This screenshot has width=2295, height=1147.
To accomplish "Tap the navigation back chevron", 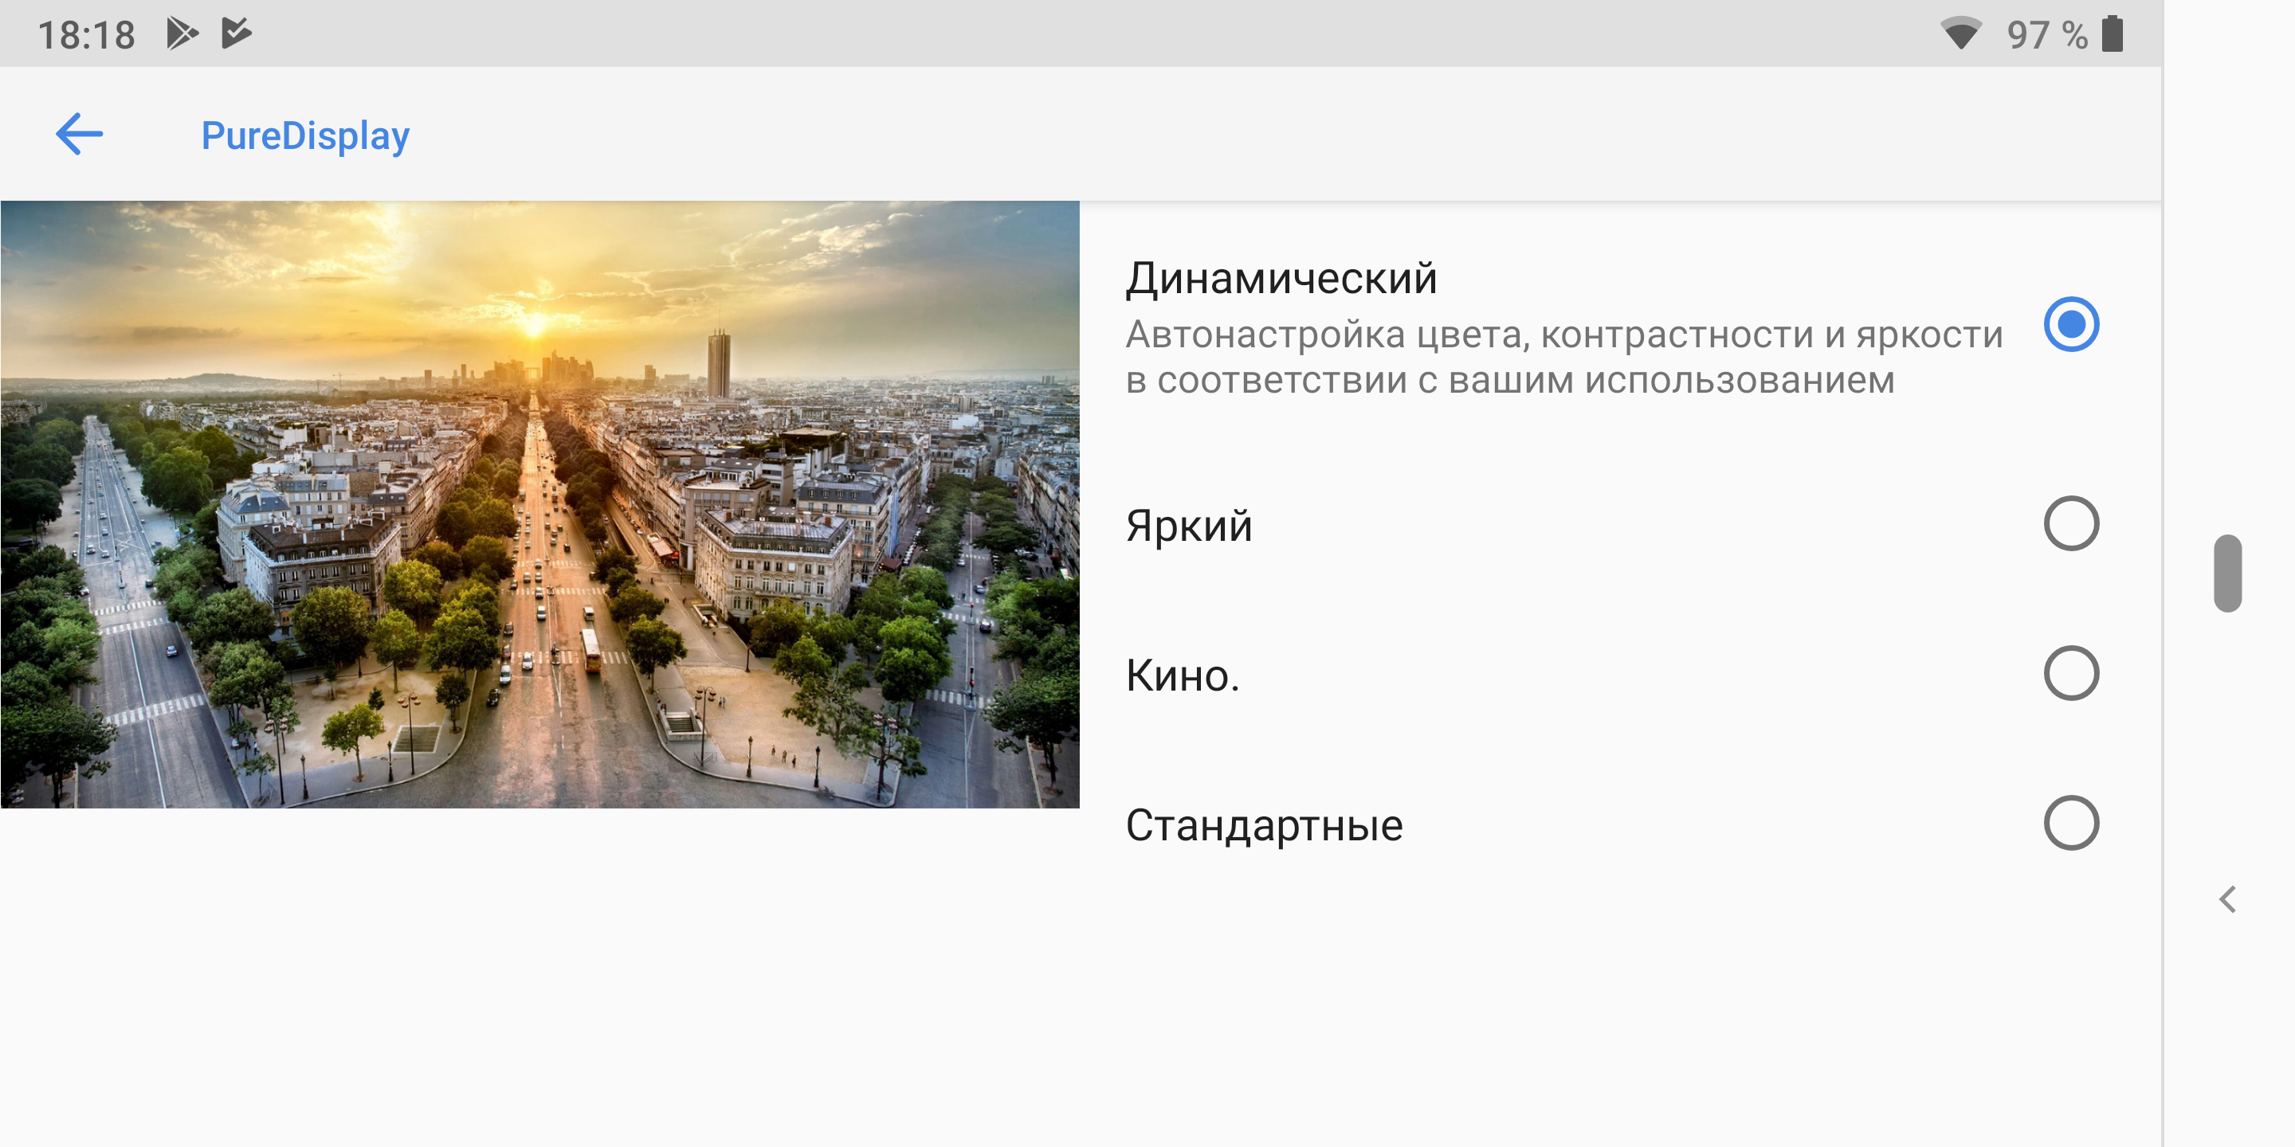I will click(2227, 899).
